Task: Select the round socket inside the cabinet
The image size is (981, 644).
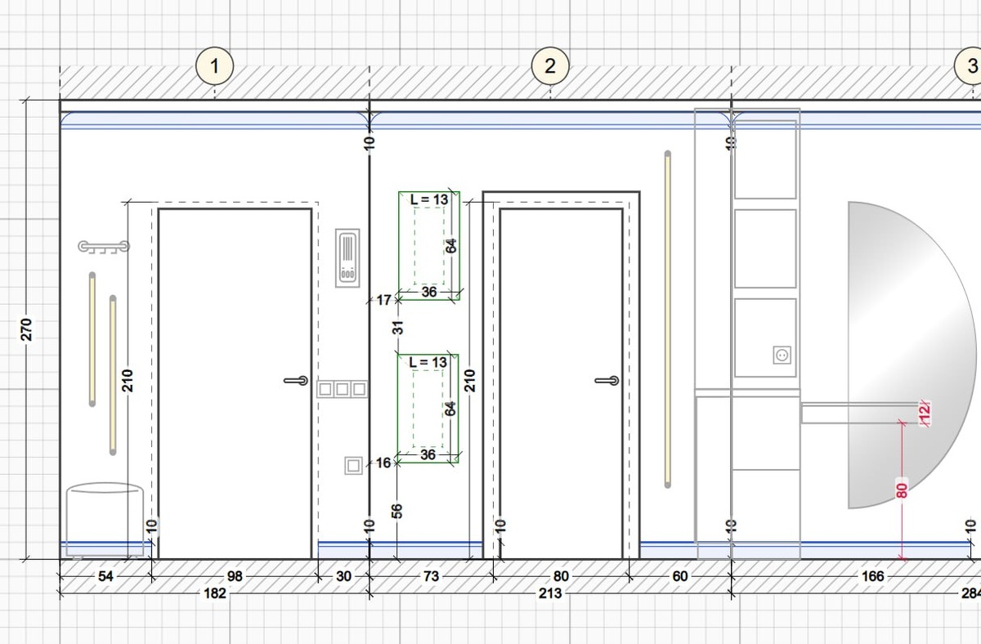Action: point(782,355)
